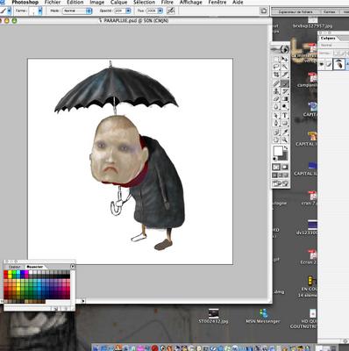Open the Edition menu
The width and height of the screenshot is (349, 351).
tap(75, 3)
